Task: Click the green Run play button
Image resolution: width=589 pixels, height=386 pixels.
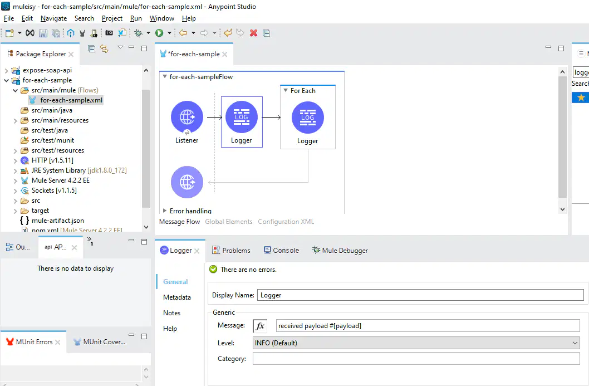Action: [x=159, y=33]
